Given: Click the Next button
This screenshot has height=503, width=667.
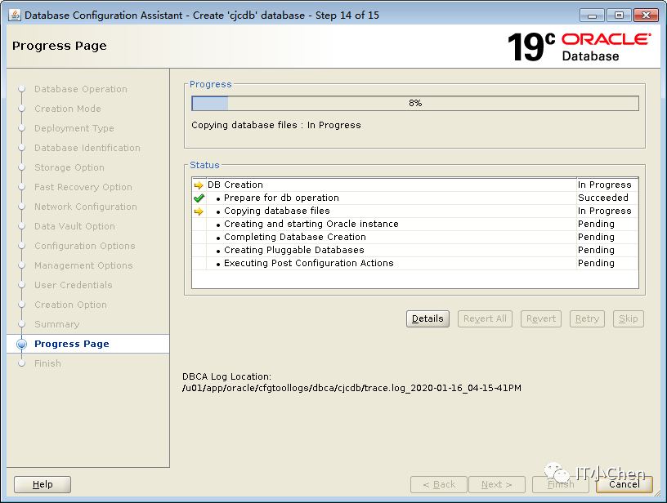Looking at the screenshot, I should pos(497,484).
